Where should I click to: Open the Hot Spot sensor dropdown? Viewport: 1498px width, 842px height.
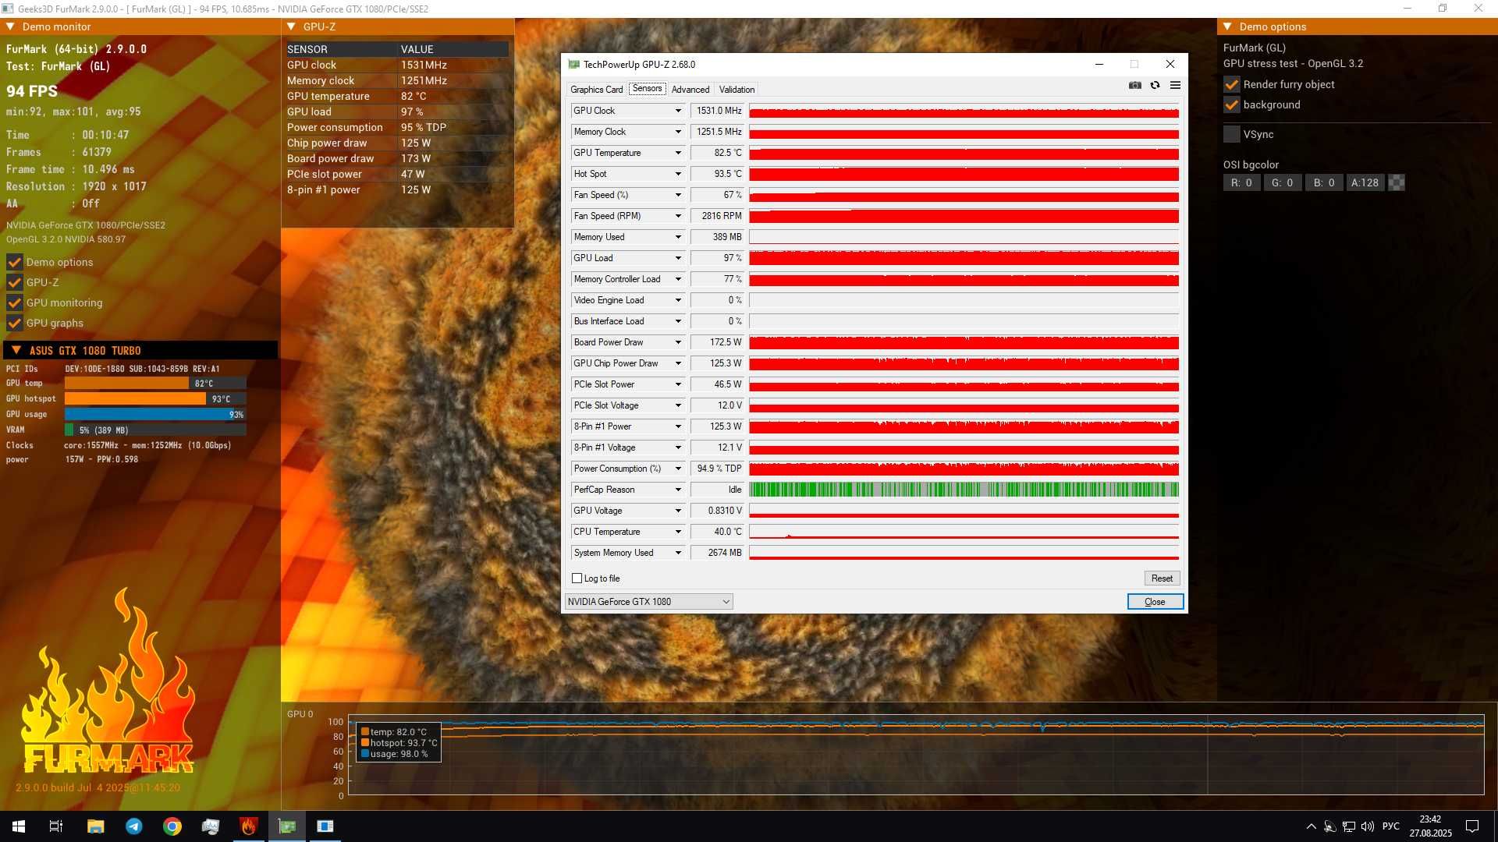(x=678, y=174)
